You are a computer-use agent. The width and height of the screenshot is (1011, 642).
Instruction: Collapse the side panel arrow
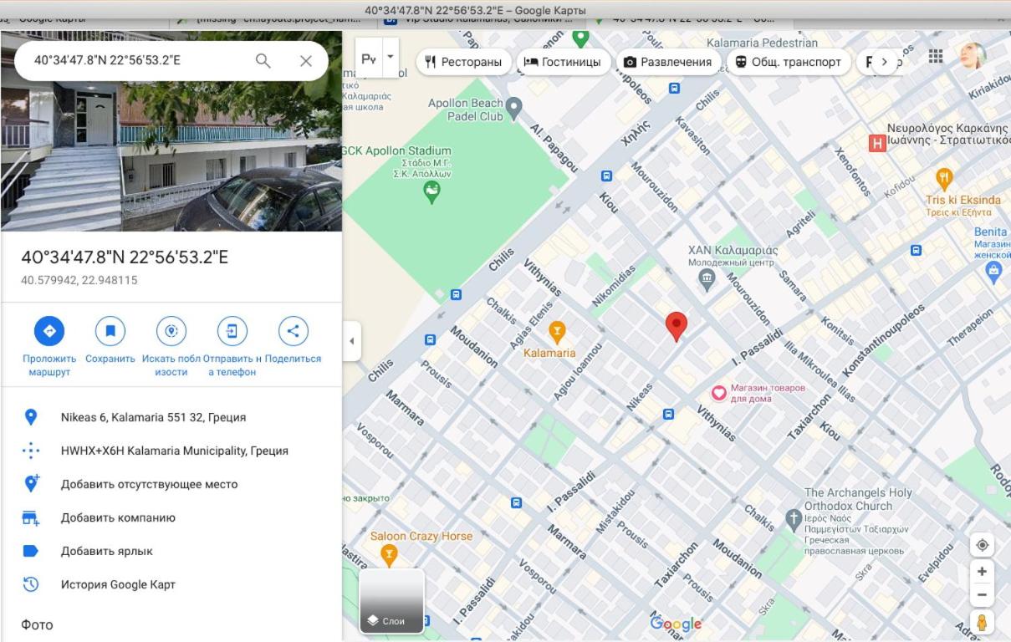coord(351,341)
